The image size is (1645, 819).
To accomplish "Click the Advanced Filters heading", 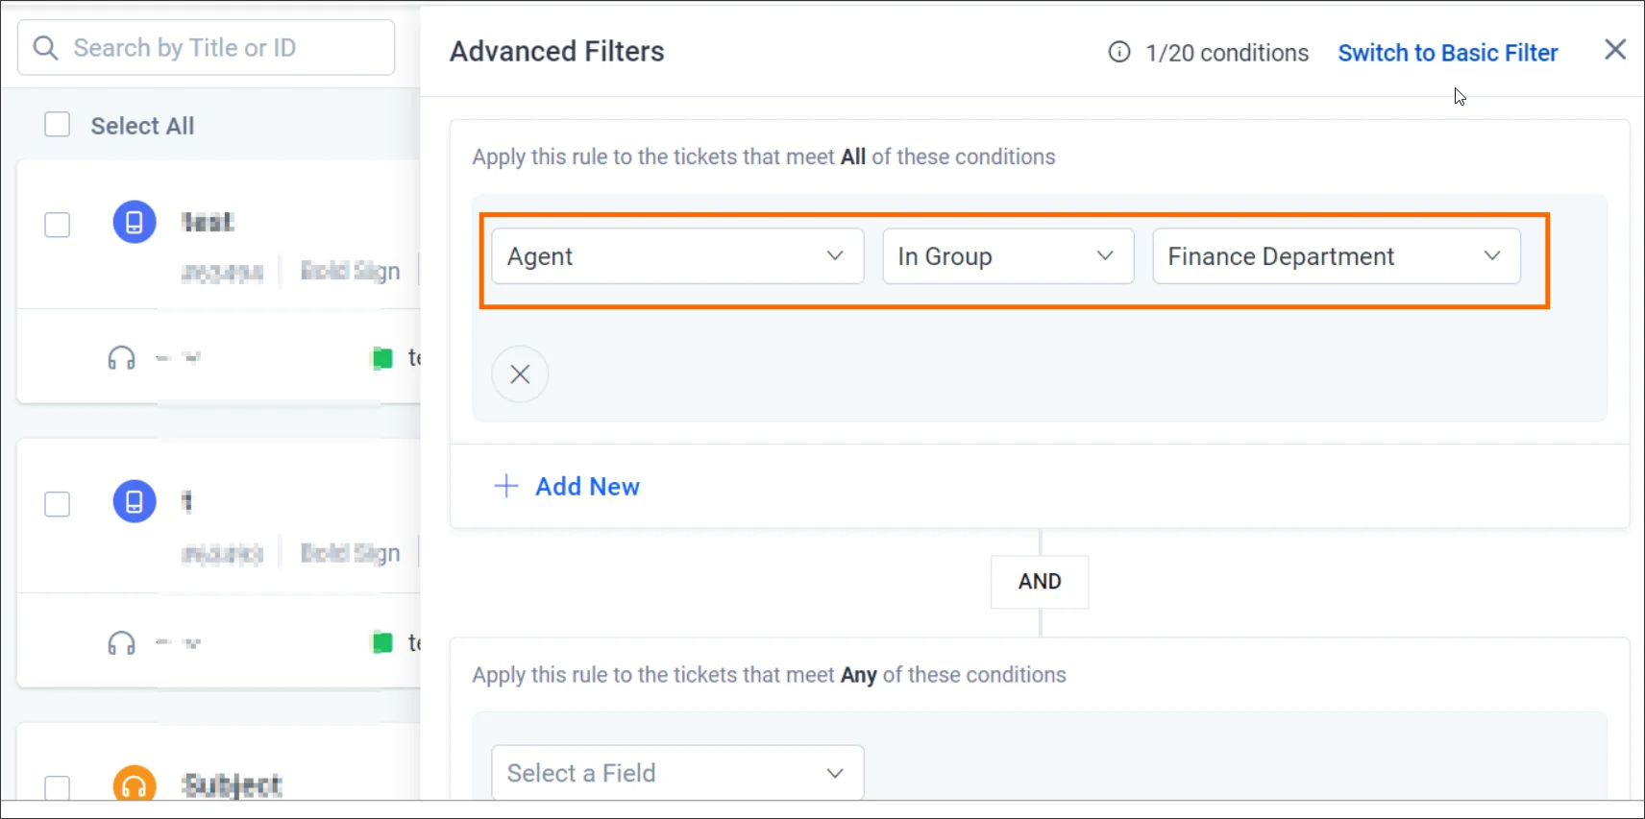I will coord(557,52).
